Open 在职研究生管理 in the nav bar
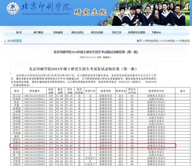Image resolution: width=192 pixels, height=166 pixels. coord(136,32)
